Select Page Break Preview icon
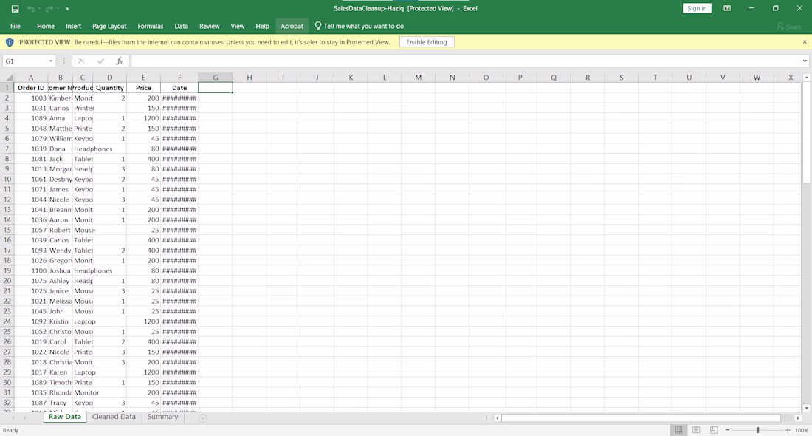Viewport: 812px width, 436px height. pyautogui.click(x=714, y=430)
